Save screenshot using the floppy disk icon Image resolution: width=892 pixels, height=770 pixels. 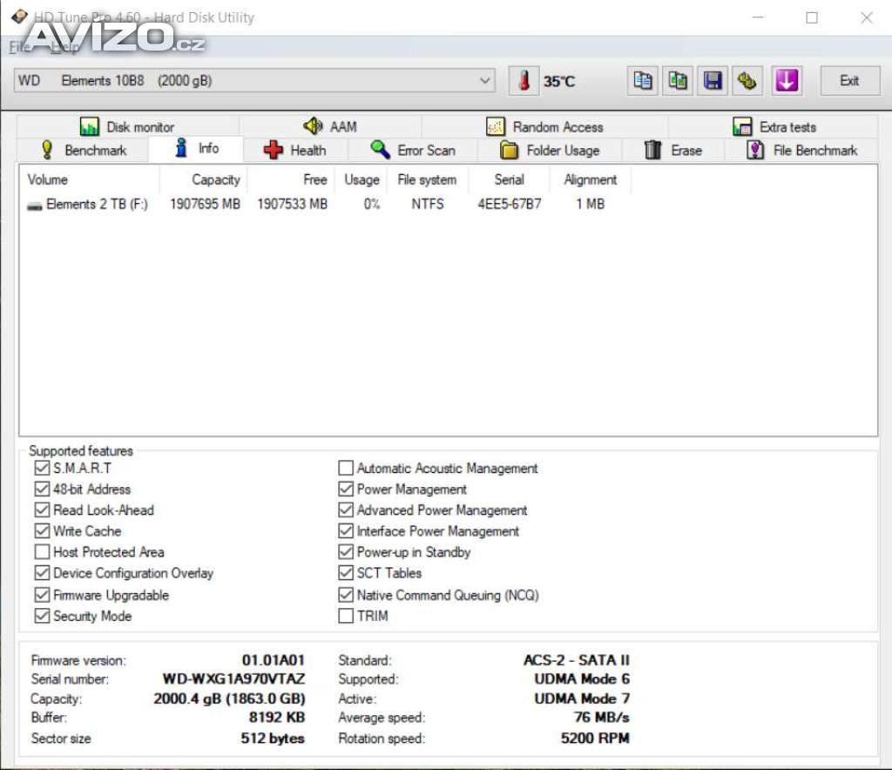point(713,81)
